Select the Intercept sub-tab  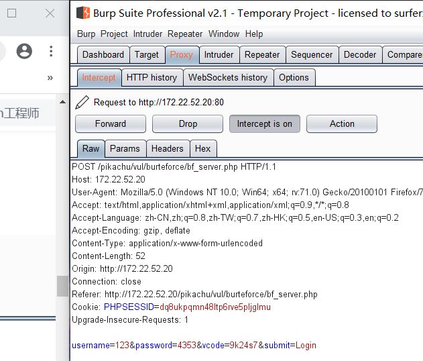click(99, 78)
